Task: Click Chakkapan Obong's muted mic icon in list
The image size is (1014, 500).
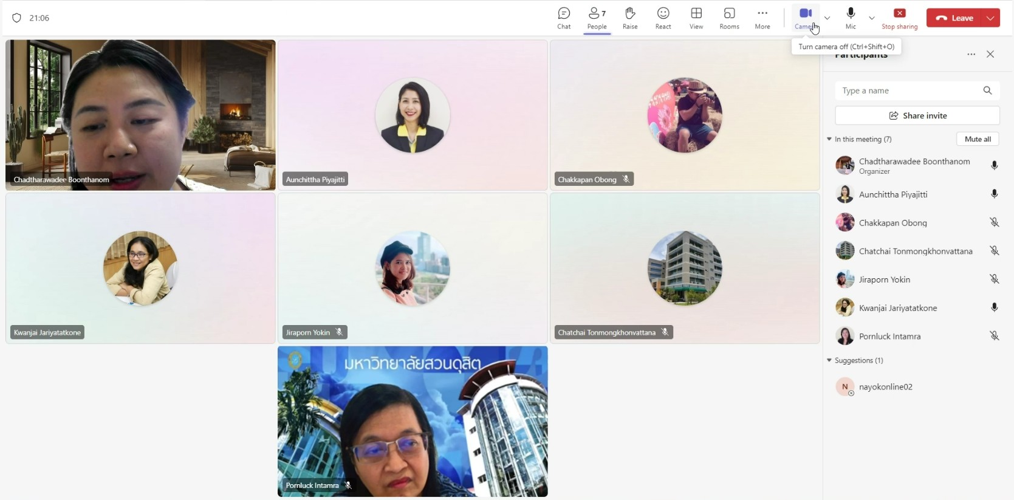Action: [x=994, y=222]
